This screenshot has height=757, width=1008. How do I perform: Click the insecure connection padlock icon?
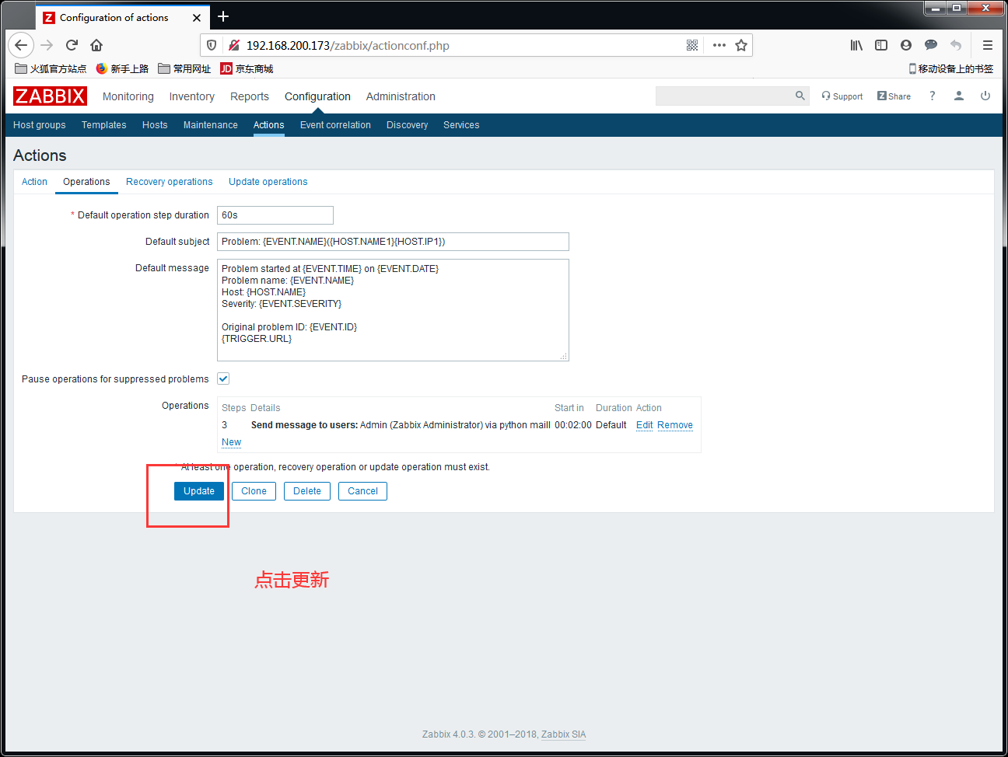(x=233, y=45)
